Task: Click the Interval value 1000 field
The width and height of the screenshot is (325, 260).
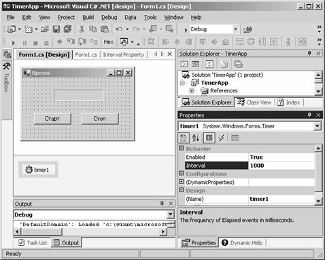Action: point(281,166)
